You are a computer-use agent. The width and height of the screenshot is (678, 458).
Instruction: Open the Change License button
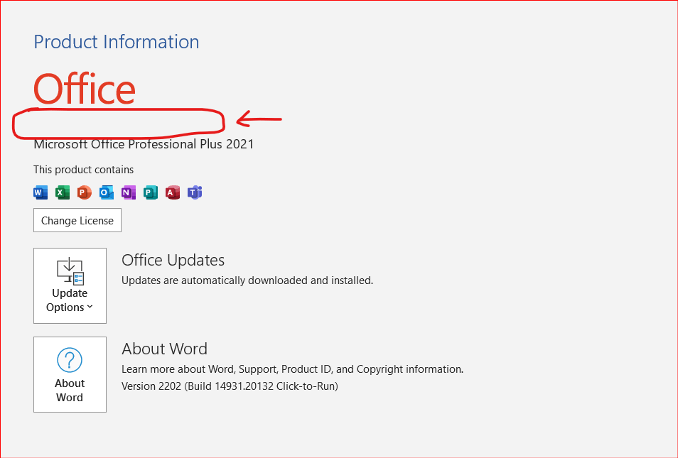coord(77,220)
